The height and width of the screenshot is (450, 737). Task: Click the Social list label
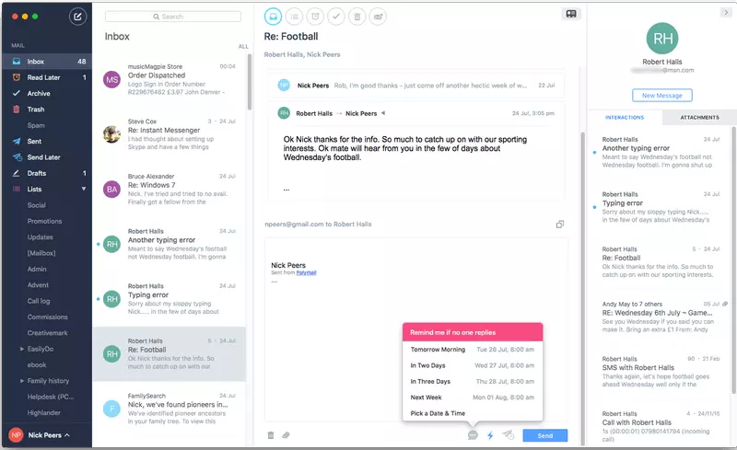(36, 205)
